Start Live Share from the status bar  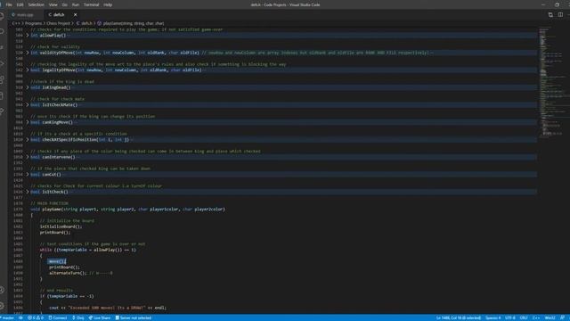pyautogui.click(x=100, y=317)
